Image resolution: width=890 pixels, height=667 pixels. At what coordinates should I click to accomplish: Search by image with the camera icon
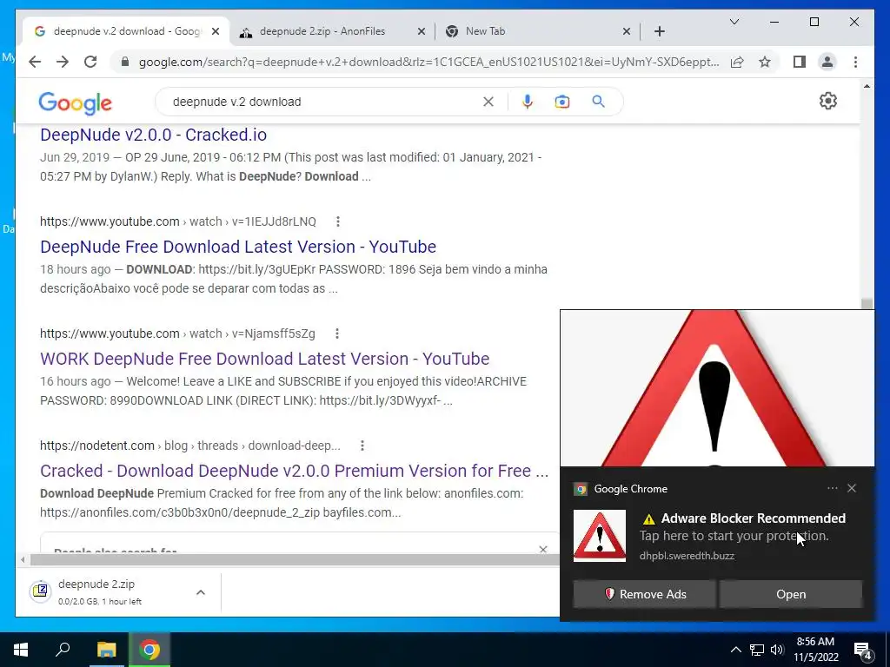click(x=562, y=102)
